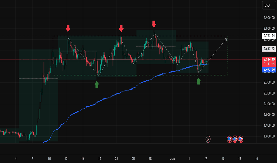
Task: Click the 2.100,00 price scale label
Action: pyautogui.click(x=269, y=104)
